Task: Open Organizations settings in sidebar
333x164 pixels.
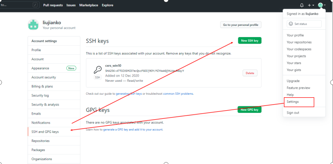Action: click(x=54, y=159)
